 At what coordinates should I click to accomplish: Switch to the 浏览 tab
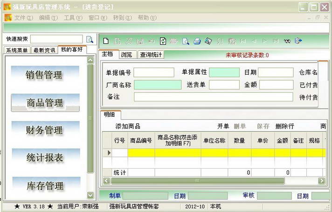(127, 55)
